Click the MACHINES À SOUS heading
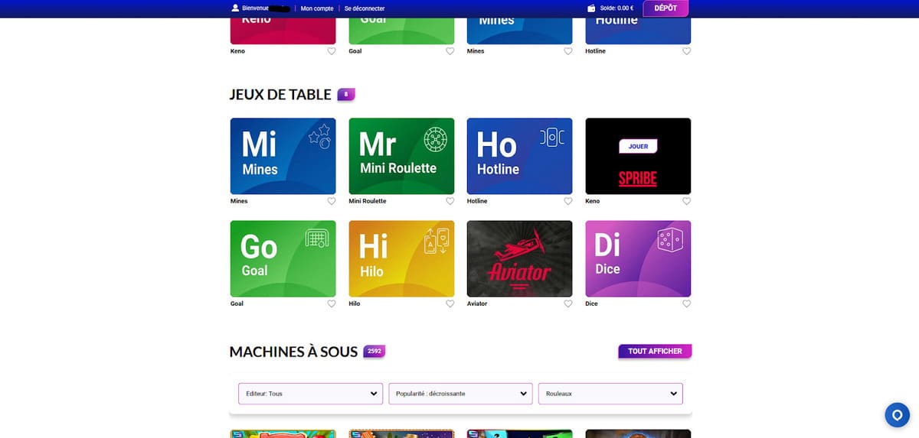919x438 pixels. tap(293, 352)
